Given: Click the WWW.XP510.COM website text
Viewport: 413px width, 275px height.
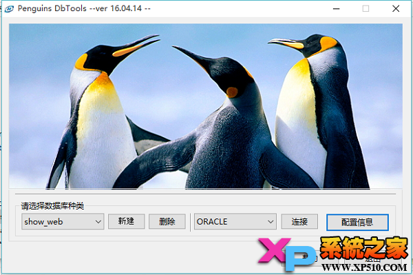Looking at the screenshot, I should coord(365,267).
